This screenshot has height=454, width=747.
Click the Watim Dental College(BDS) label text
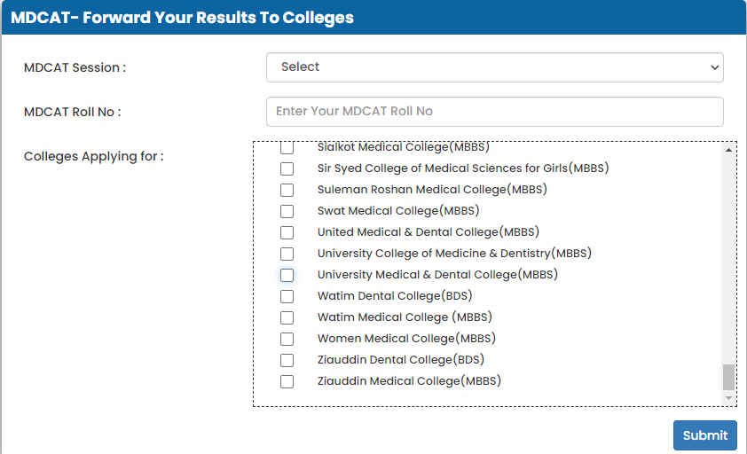coord(395,296)
